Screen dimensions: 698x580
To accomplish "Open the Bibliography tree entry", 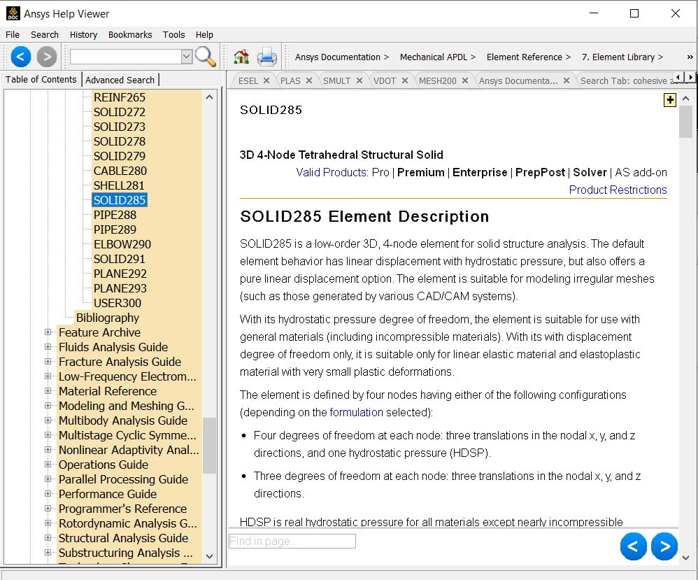I will 107,318.
